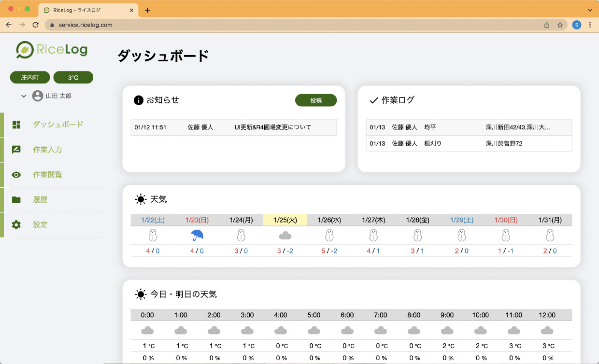Click the 1/27(木) date header
This screenshot has width=599, height=364.
click(373, 220)
